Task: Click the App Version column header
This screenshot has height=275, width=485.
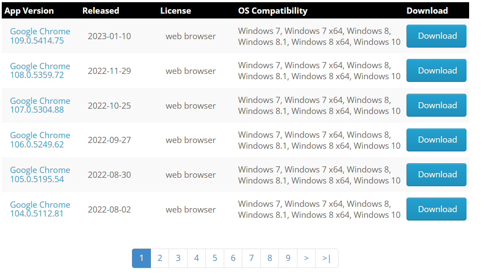Action: point(29,11)
